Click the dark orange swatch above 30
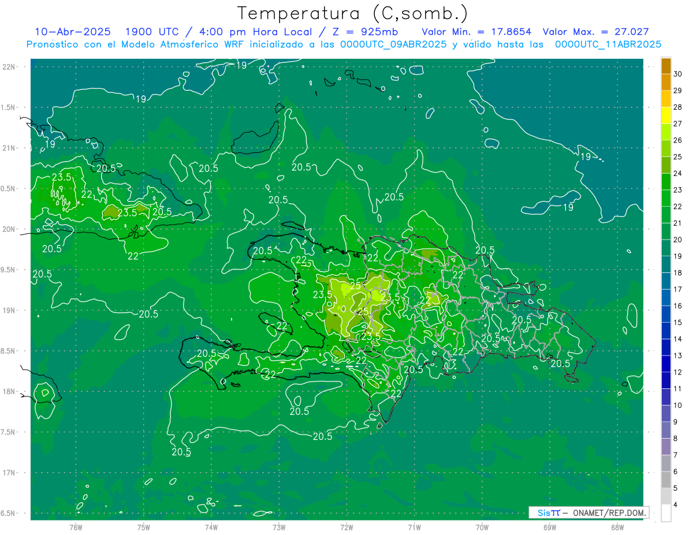693x535 pixels. point(666,66)
